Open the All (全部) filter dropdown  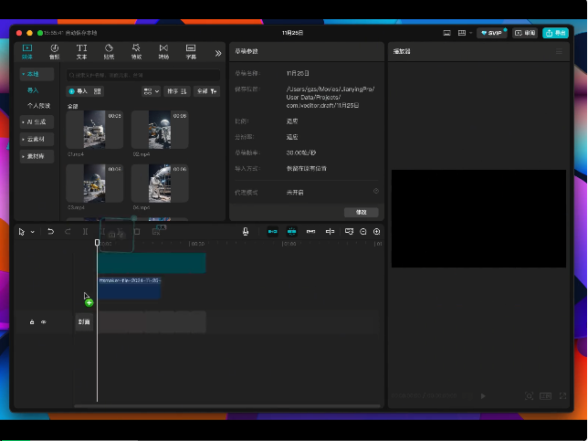206,91
